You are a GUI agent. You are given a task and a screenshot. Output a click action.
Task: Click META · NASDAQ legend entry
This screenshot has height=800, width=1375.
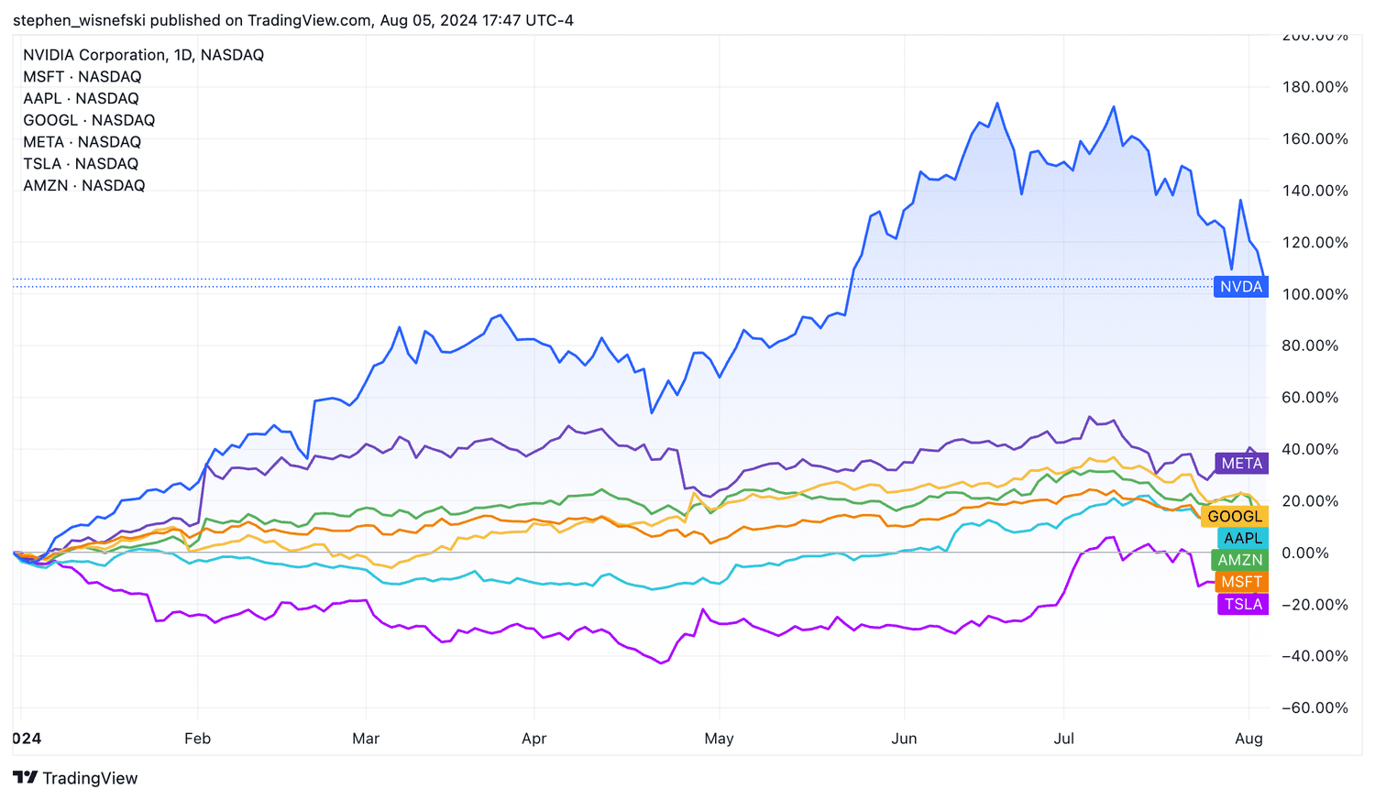(82, 142)
